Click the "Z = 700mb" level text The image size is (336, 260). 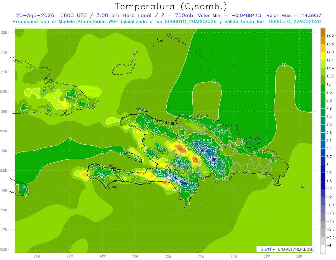point(177,15)
